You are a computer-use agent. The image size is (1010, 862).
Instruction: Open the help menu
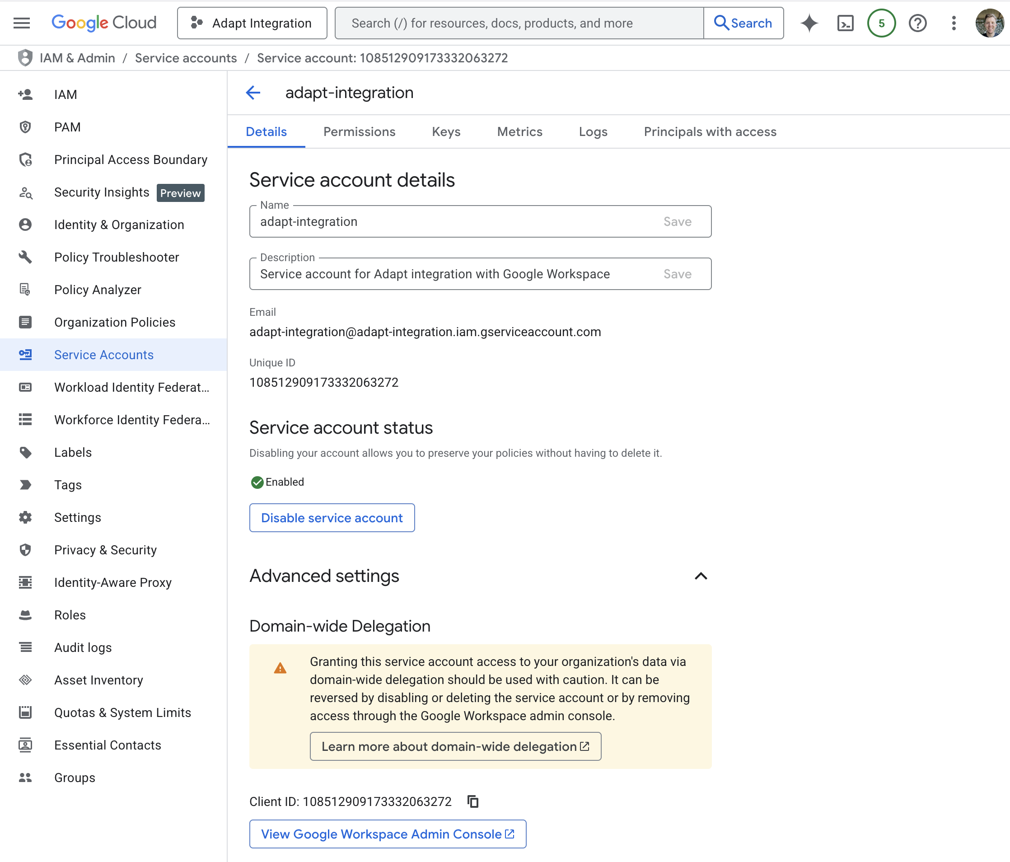(918, 23)
